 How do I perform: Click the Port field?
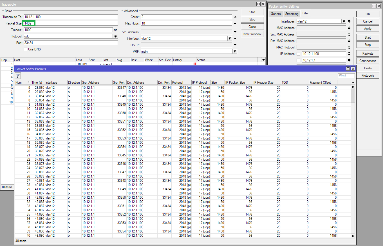click(71, 43)
